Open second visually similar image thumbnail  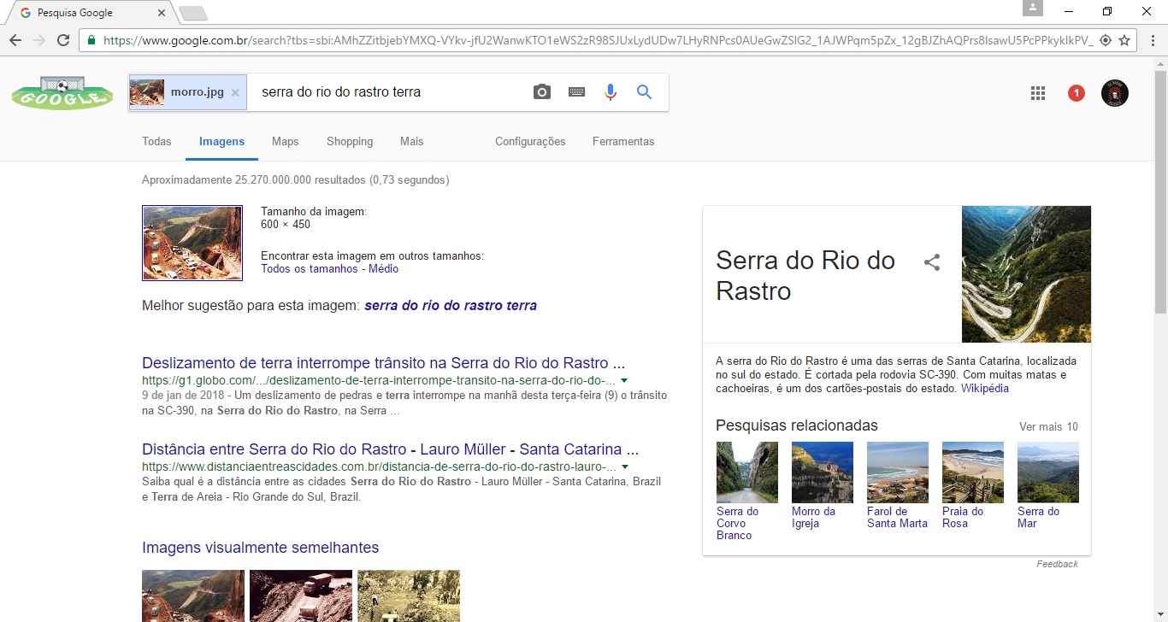301,596
